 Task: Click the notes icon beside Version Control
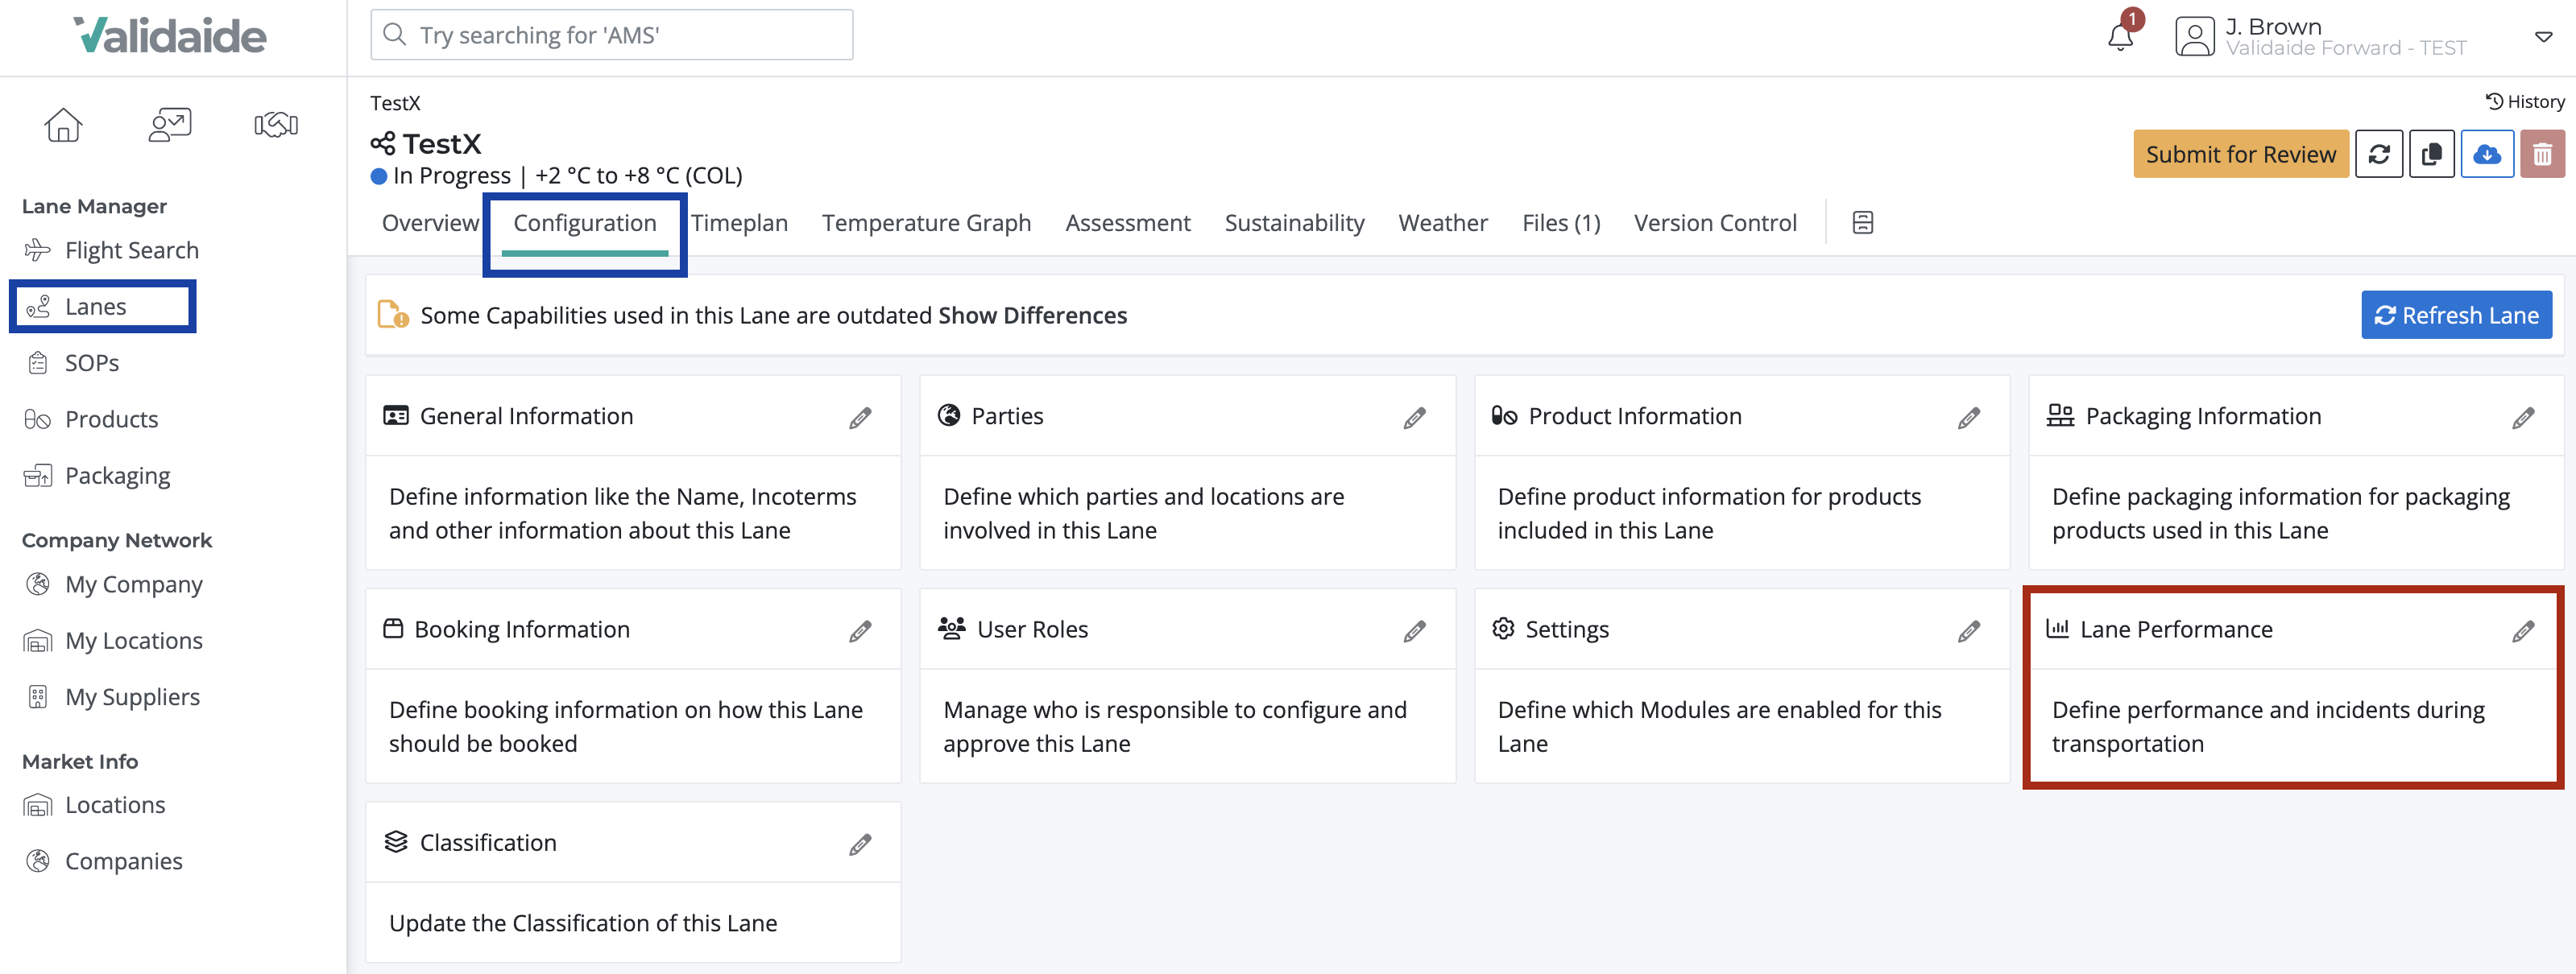[1862, 223]
